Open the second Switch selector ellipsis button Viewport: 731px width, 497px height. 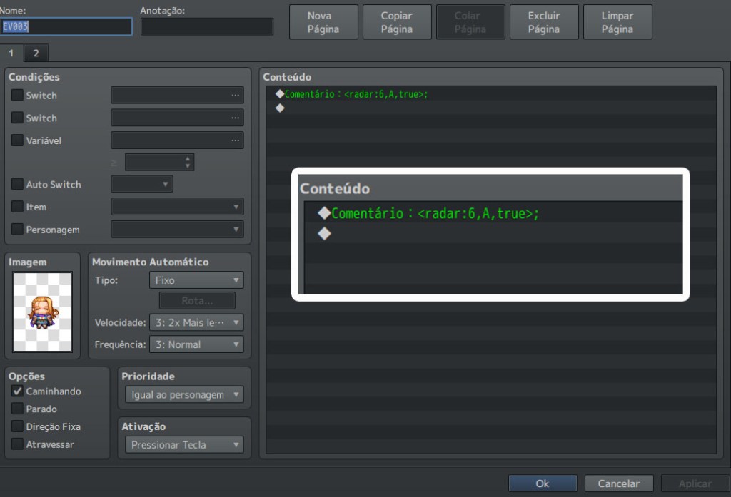tap(235, 118)
